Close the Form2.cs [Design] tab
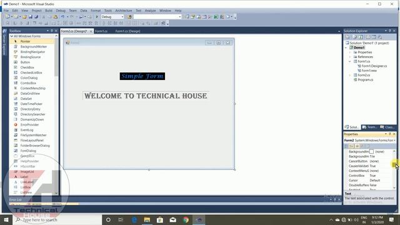 (x=91, y=31)
